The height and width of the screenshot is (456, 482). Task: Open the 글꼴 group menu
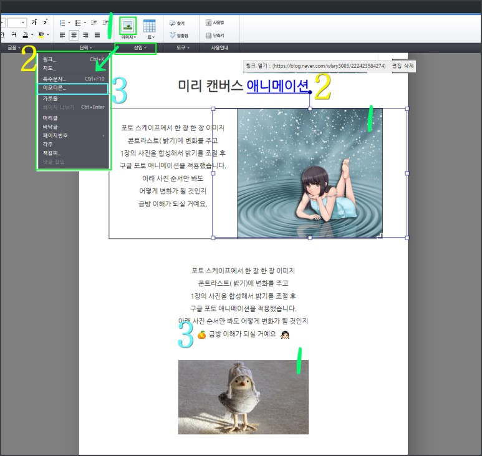tap(14, 47)
